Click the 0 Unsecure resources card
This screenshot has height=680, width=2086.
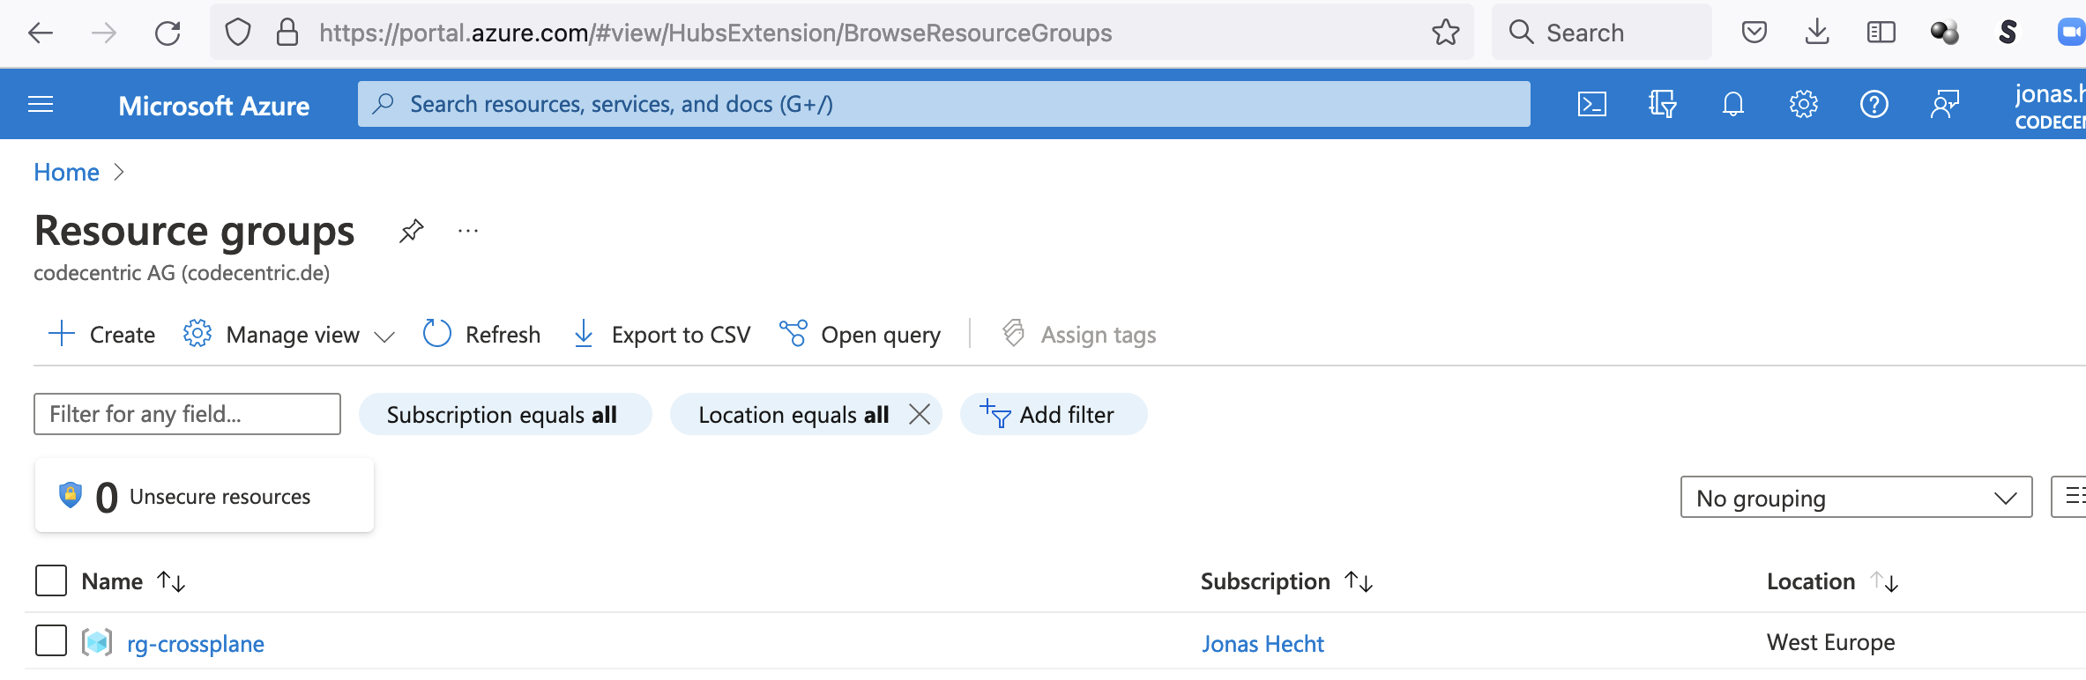[205, 495]
